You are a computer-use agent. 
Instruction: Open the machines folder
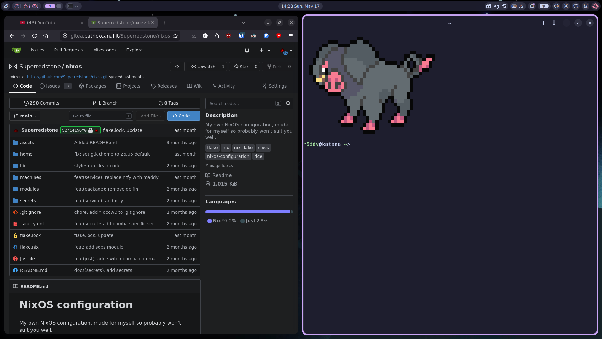(30, 177)
